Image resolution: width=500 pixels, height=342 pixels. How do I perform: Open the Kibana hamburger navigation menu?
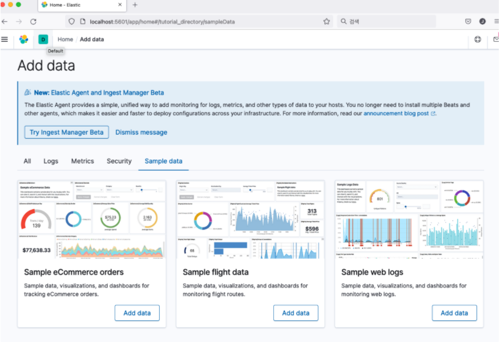(5, 39)
